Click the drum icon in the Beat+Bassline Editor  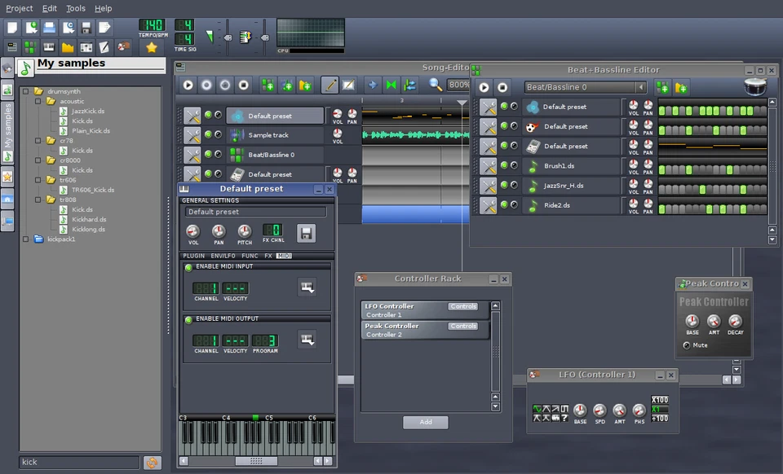[755, 87]
